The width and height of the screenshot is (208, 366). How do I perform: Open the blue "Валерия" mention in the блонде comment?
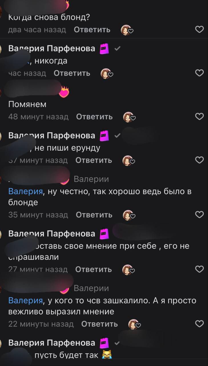pos(25,192)
